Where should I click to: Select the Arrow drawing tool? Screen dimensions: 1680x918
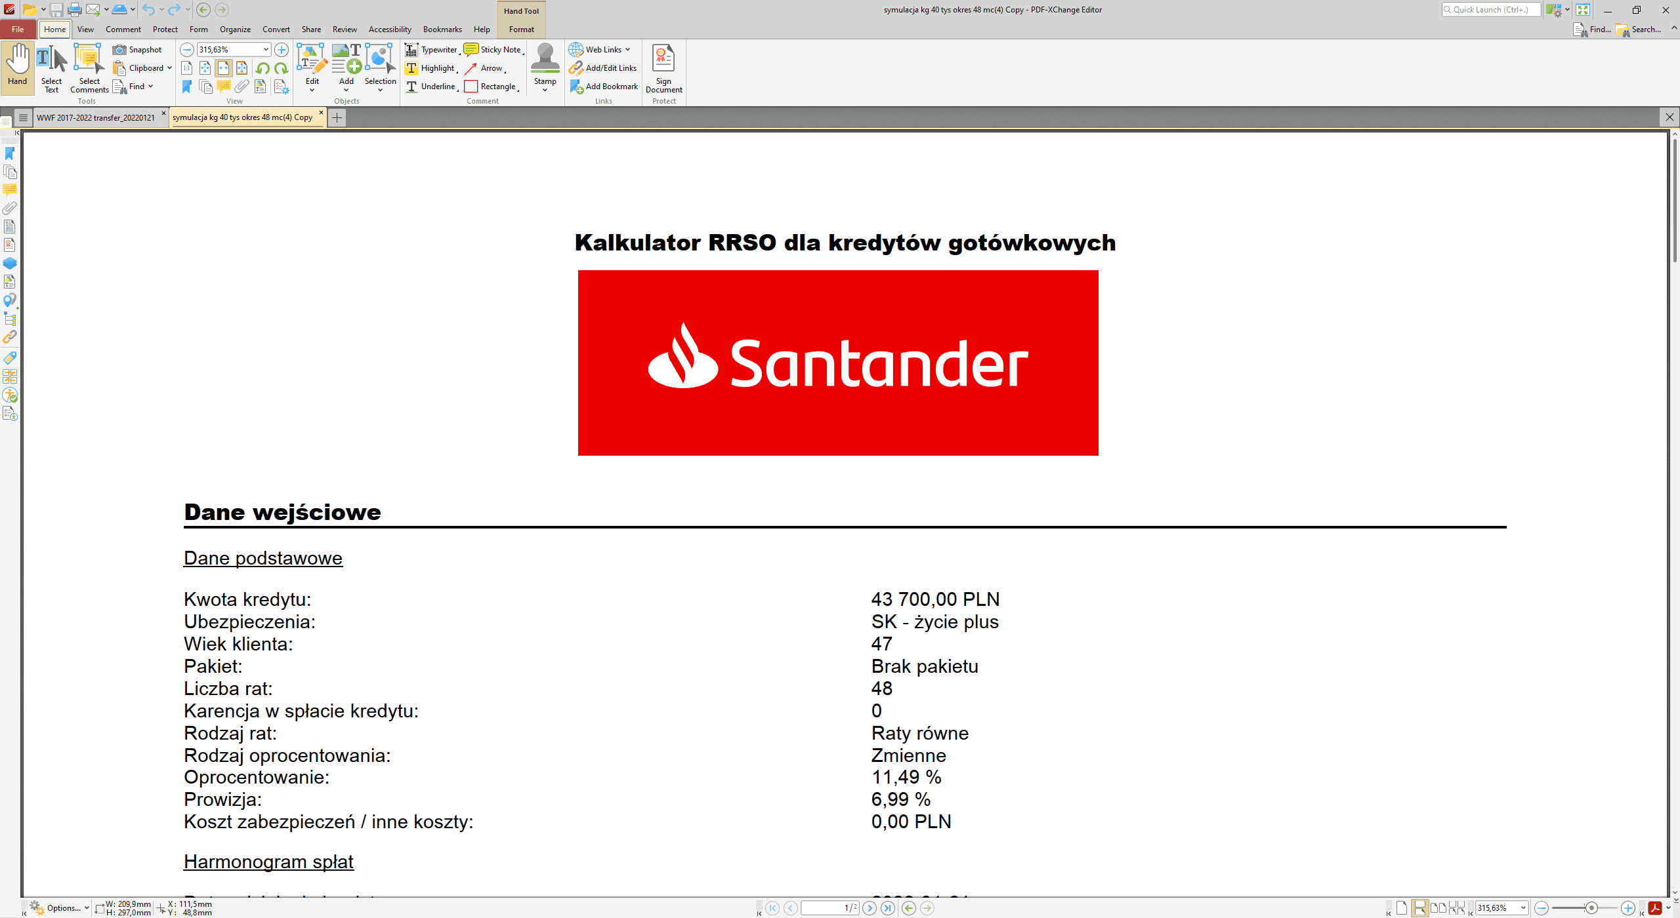(x=484, y=68)
